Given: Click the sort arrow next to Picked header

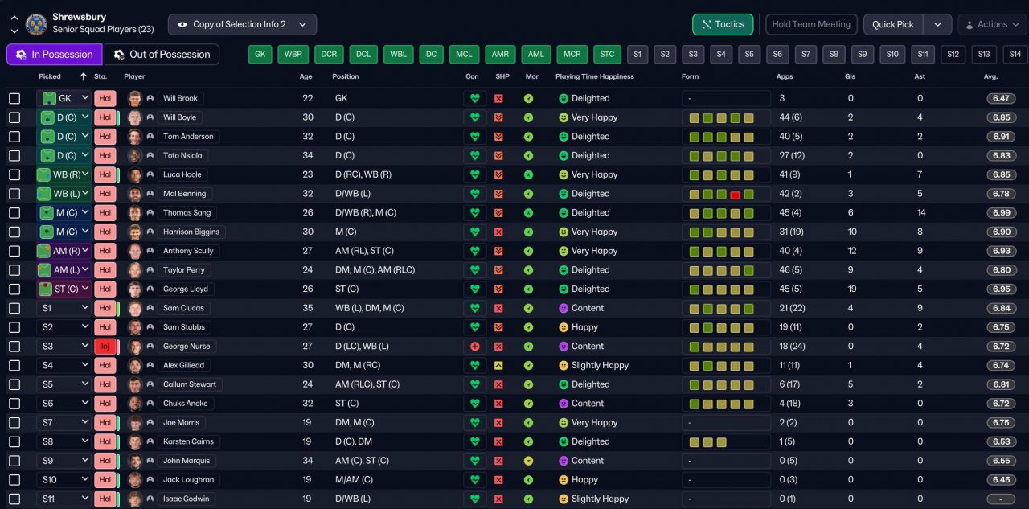Looking at the screenshot, I should click(84, 76).
